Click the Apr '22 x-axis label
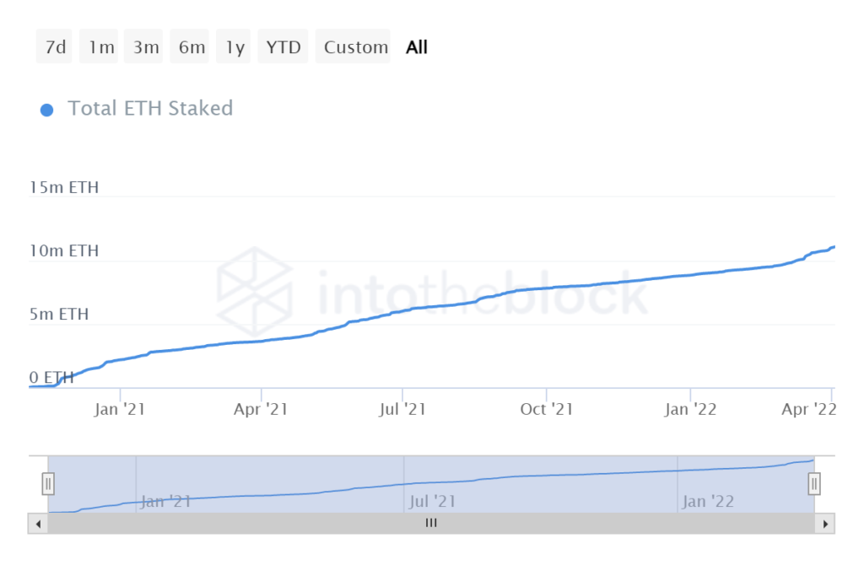864x576 pixels. pos(809,409)
